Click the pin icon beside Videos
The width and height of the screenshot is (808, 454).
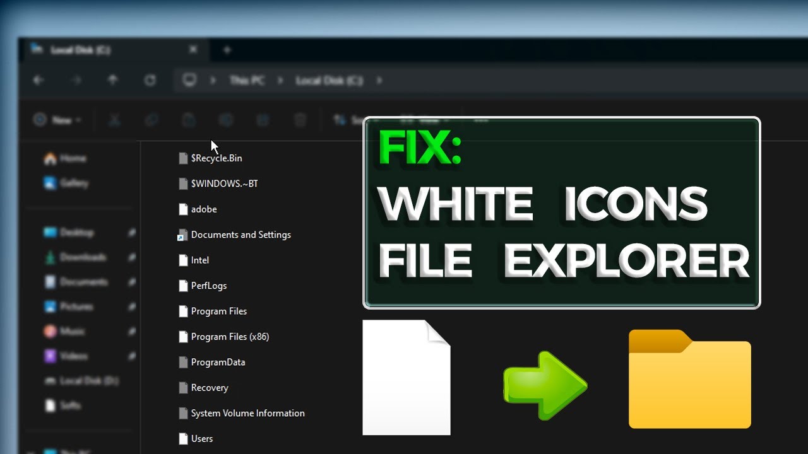(x=131, y=356)
